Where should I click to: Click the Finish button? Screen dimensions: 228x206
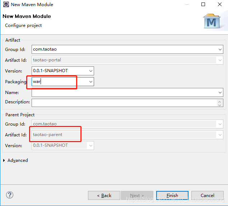pos(172,195)
